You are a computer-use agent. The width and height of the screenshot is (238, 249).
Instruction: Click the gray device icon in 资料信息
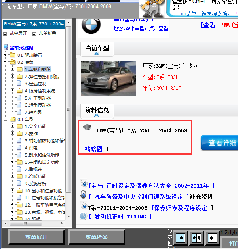coord(87,127)
